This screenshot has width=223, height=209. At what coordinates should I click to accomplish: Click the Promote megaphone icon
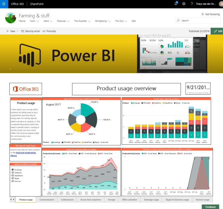pos(44,31)
